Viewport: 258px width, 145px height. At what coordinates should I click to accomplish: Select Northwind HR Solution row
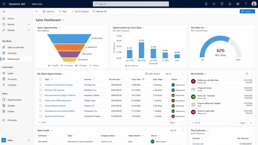click(x=41, y=116)
